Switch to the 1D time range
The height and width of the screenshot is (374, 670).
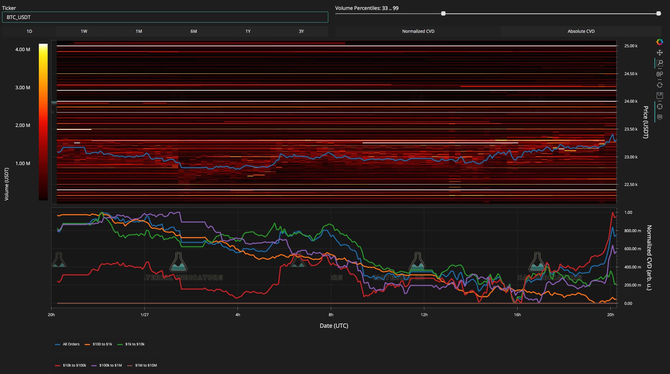click(x=29, y=31)
